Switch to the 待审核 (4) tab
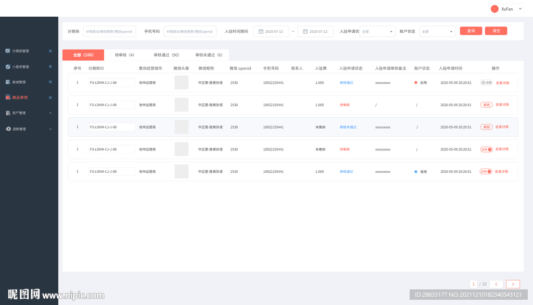Screen dimensions: 533x305 (124, 55)
